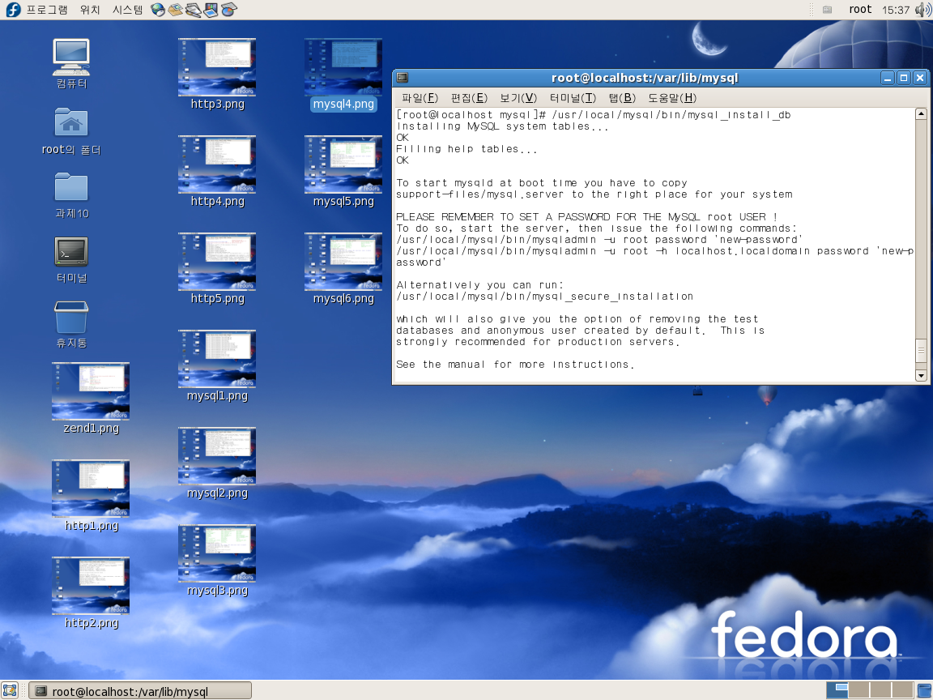Image resolution: width=933 pixels, height=700 pixels.
Task: Click the terminal scrollbar up arrow
Action: tap(921, 114)
